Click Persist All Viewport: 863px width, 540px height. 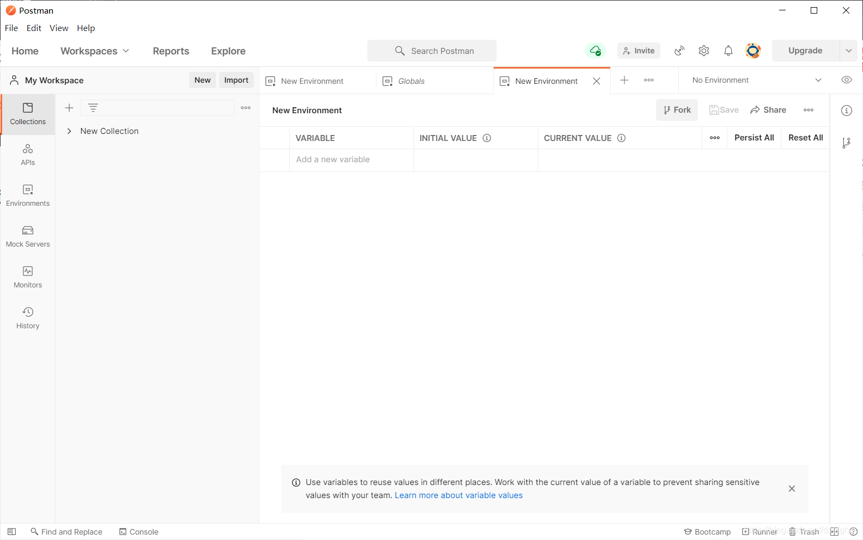pyautogui.click(x=754, y=138)
